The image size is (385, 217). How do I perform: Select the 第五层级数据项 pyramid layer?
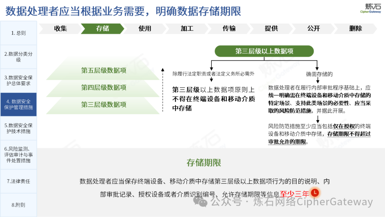104,71
